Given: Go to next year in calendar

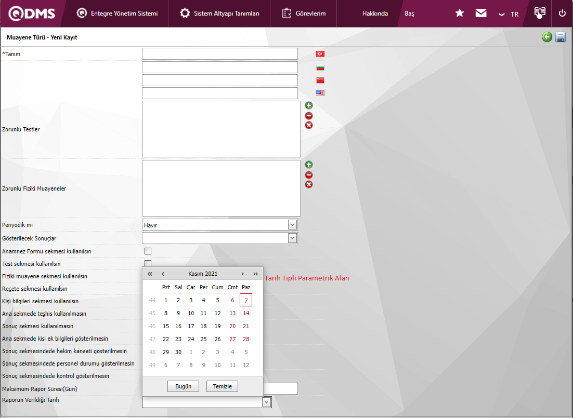Looking at the screenshot, I should pos(255,274).
